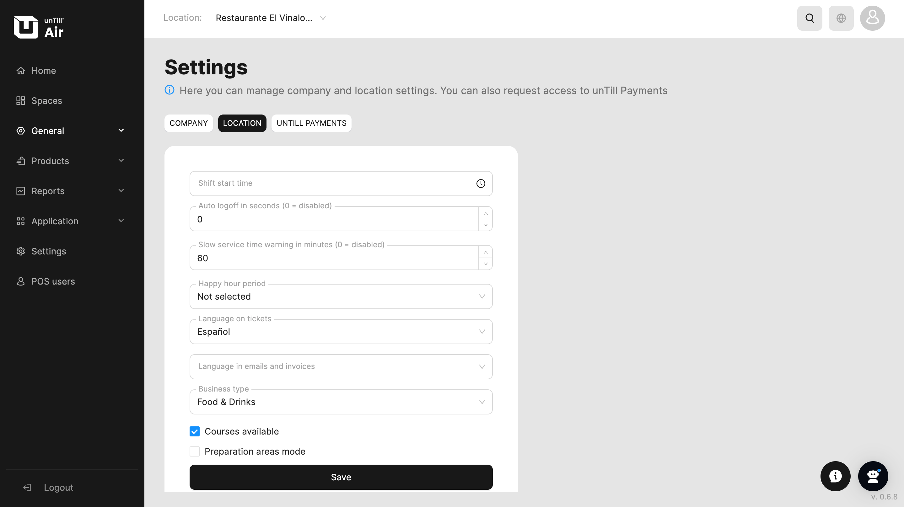Open the Business type dropdown
The width and height of the screenshot is (904, 507).
tap(340, 402)
